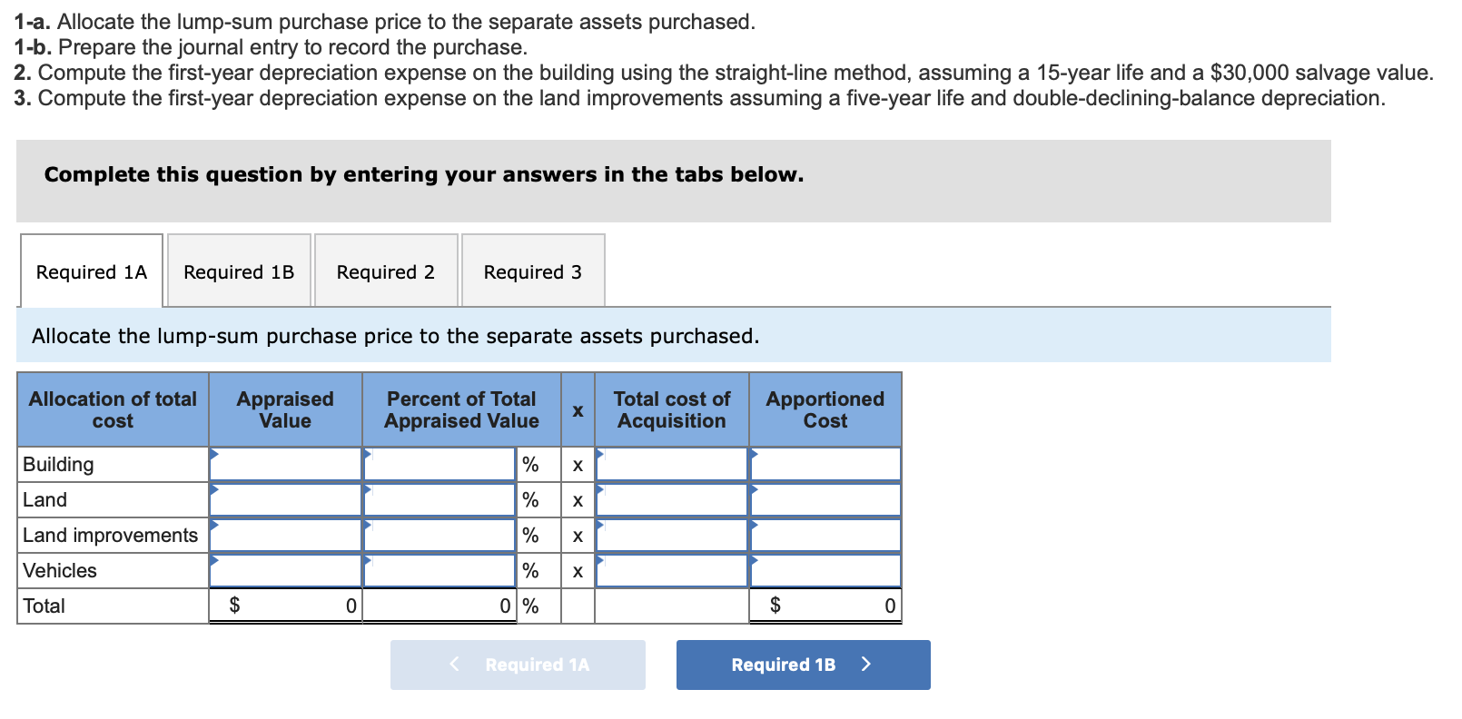Image resolution: width=1462 pixels, height=719 pixels.
Task: Open the Required 2 tab
Action: click(x=385, y=271)
